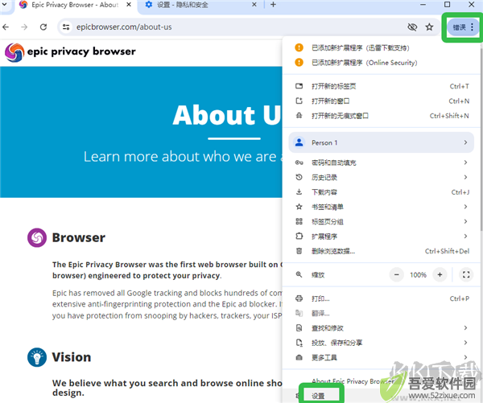Click the toolbox icon beside 更多工具

(x=299, y=358)
